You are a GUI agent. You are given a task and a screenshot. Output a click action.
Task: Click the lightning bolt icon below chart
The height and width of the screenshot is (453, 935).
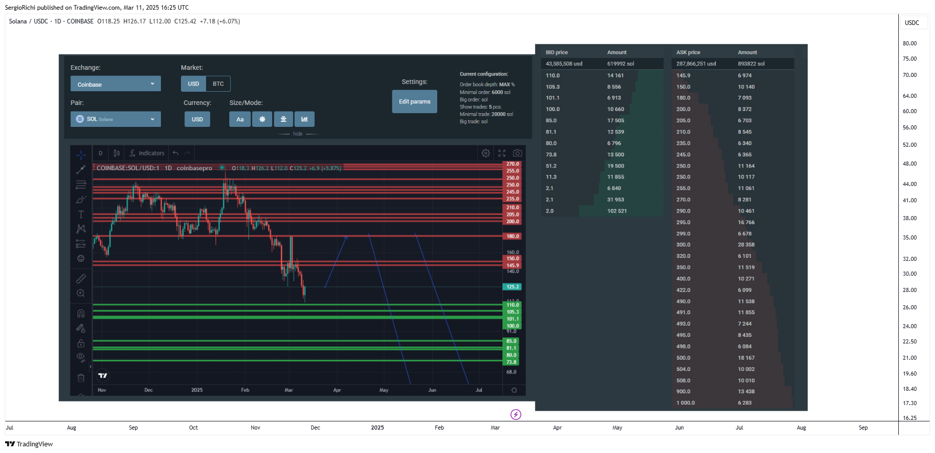[x=516, y=414]
